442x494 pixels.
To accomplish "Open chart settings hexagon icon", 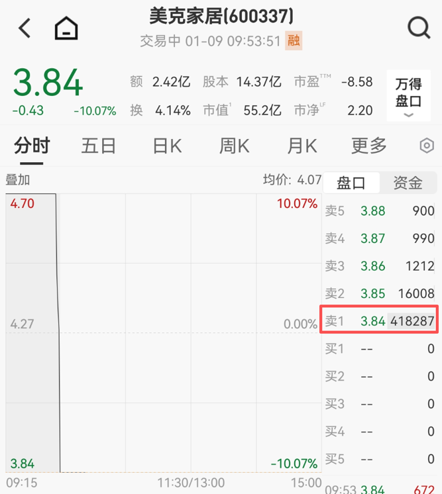I will (x=427, y=146).
